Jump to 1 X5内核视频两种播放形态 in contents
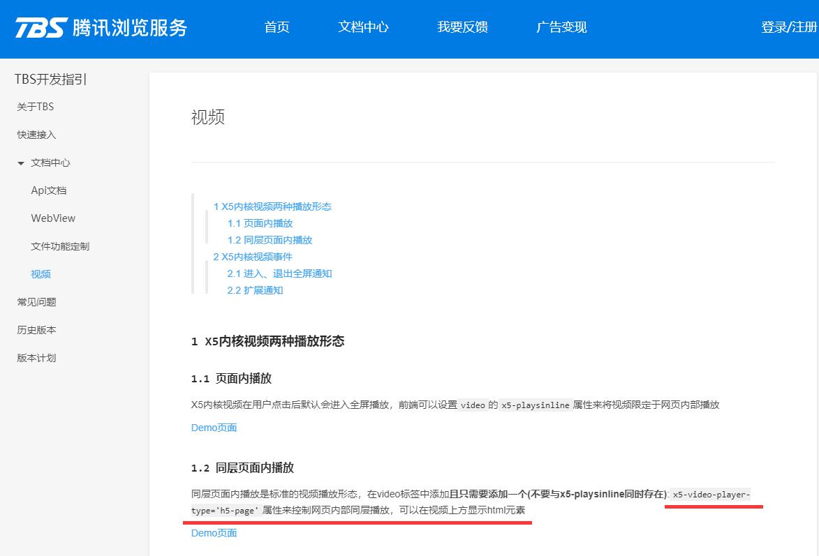Image resolution: width=819 pixels, height=556 pixels. (272, 206)
